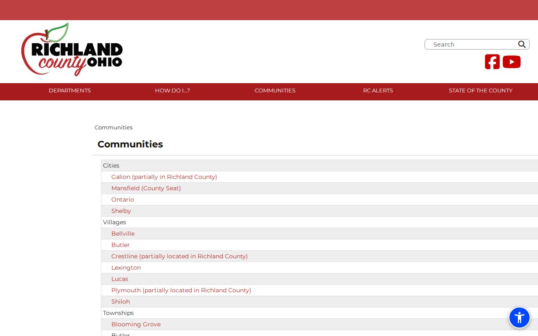The height and width of the screenshot is (336, 538).
Task: Open the accessibility options widget
Action: pyautogui.click(x=520, y=318)
